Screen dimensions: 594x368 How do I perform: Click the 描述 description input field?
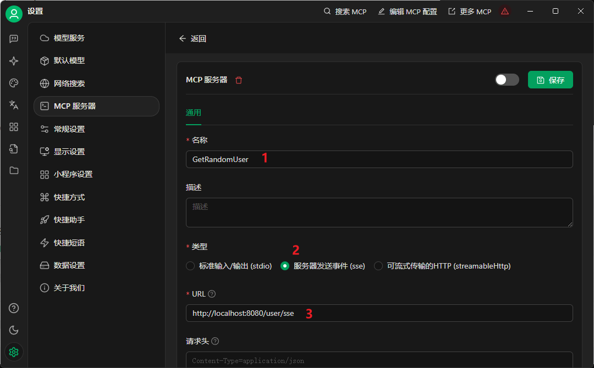pyautogui.click(x=380, y=213)
